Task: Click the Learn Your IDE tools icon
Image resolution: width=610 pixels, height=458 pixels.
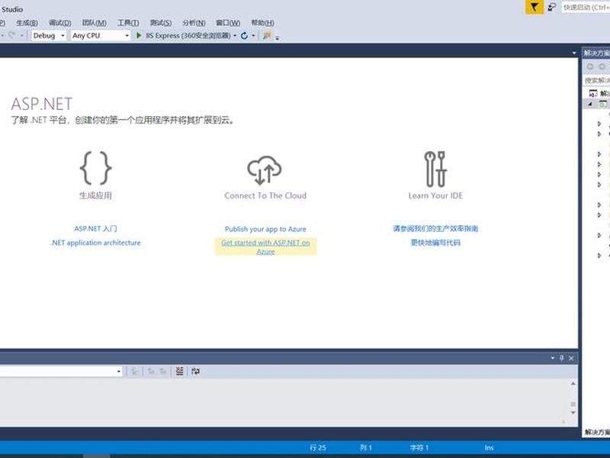Action: 435,169
